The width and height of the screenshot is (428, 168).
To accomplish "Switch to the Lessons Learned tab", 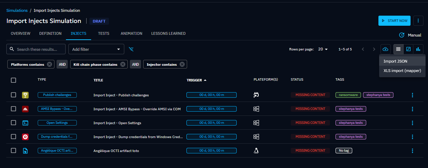I will tap(168, 33).
